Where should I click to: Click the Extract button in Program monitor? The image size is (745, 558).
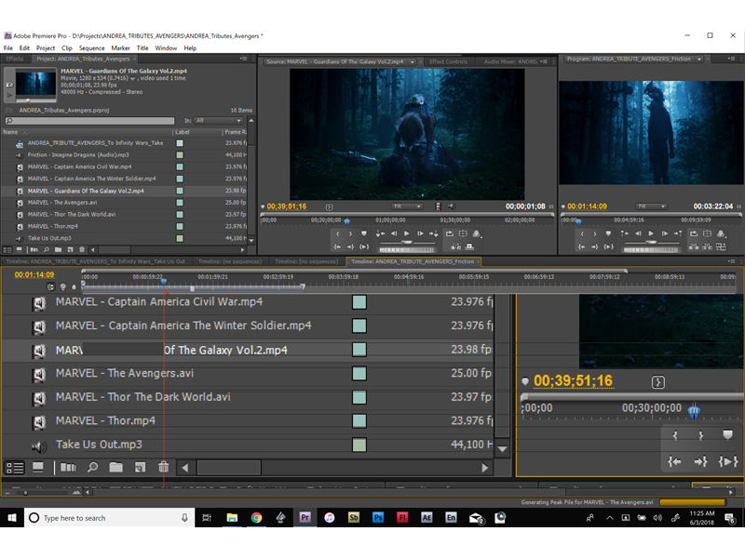click(708, 246)
